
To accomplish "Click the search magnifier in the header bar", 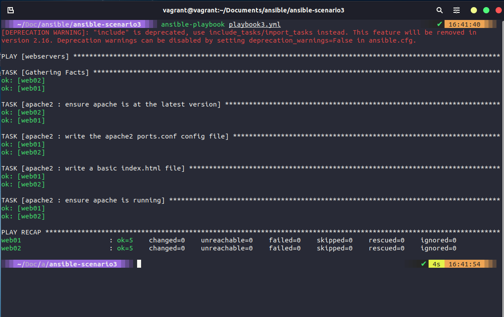I will pyautogui.click(x=439, y=10).
